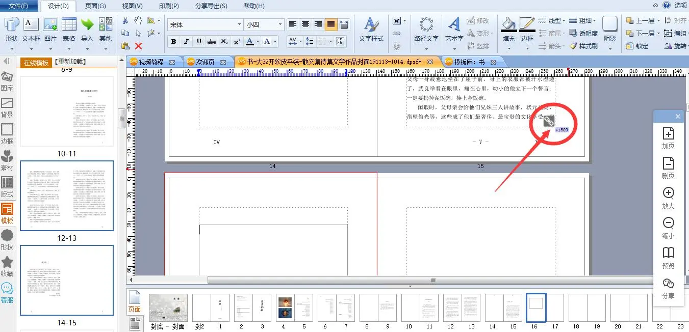Open the 宋体 font name dropdown
This screenshot has height=332, width=689.
coord(239,24)
